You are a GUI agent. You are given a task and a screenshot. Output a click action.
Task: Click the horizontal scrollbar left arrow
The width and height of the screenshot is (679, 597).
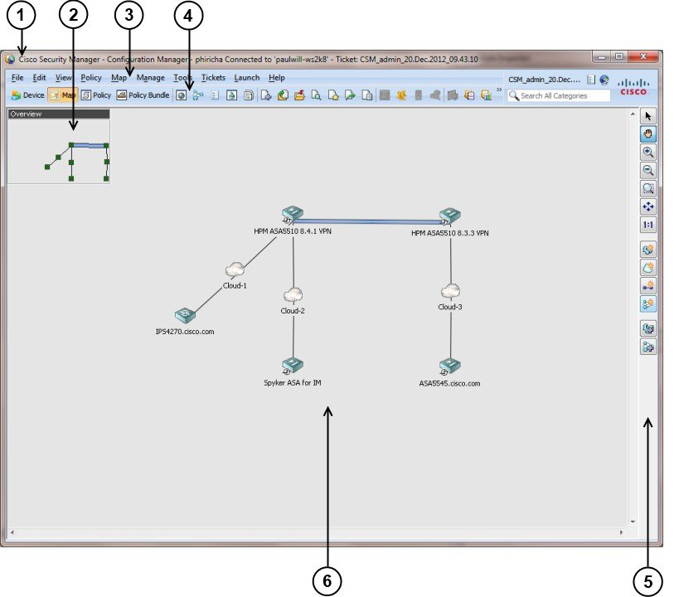12,532
